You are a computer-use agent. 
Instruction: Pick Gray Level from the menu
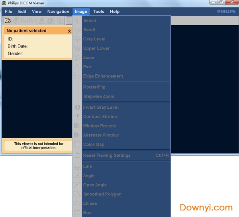[x=94, y=39]
